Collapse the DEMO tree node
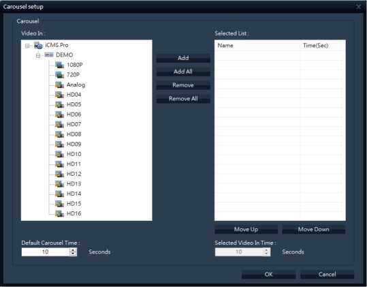Viewport: 367px width, 287px height. pyautogui.click(x=38, y=55)
